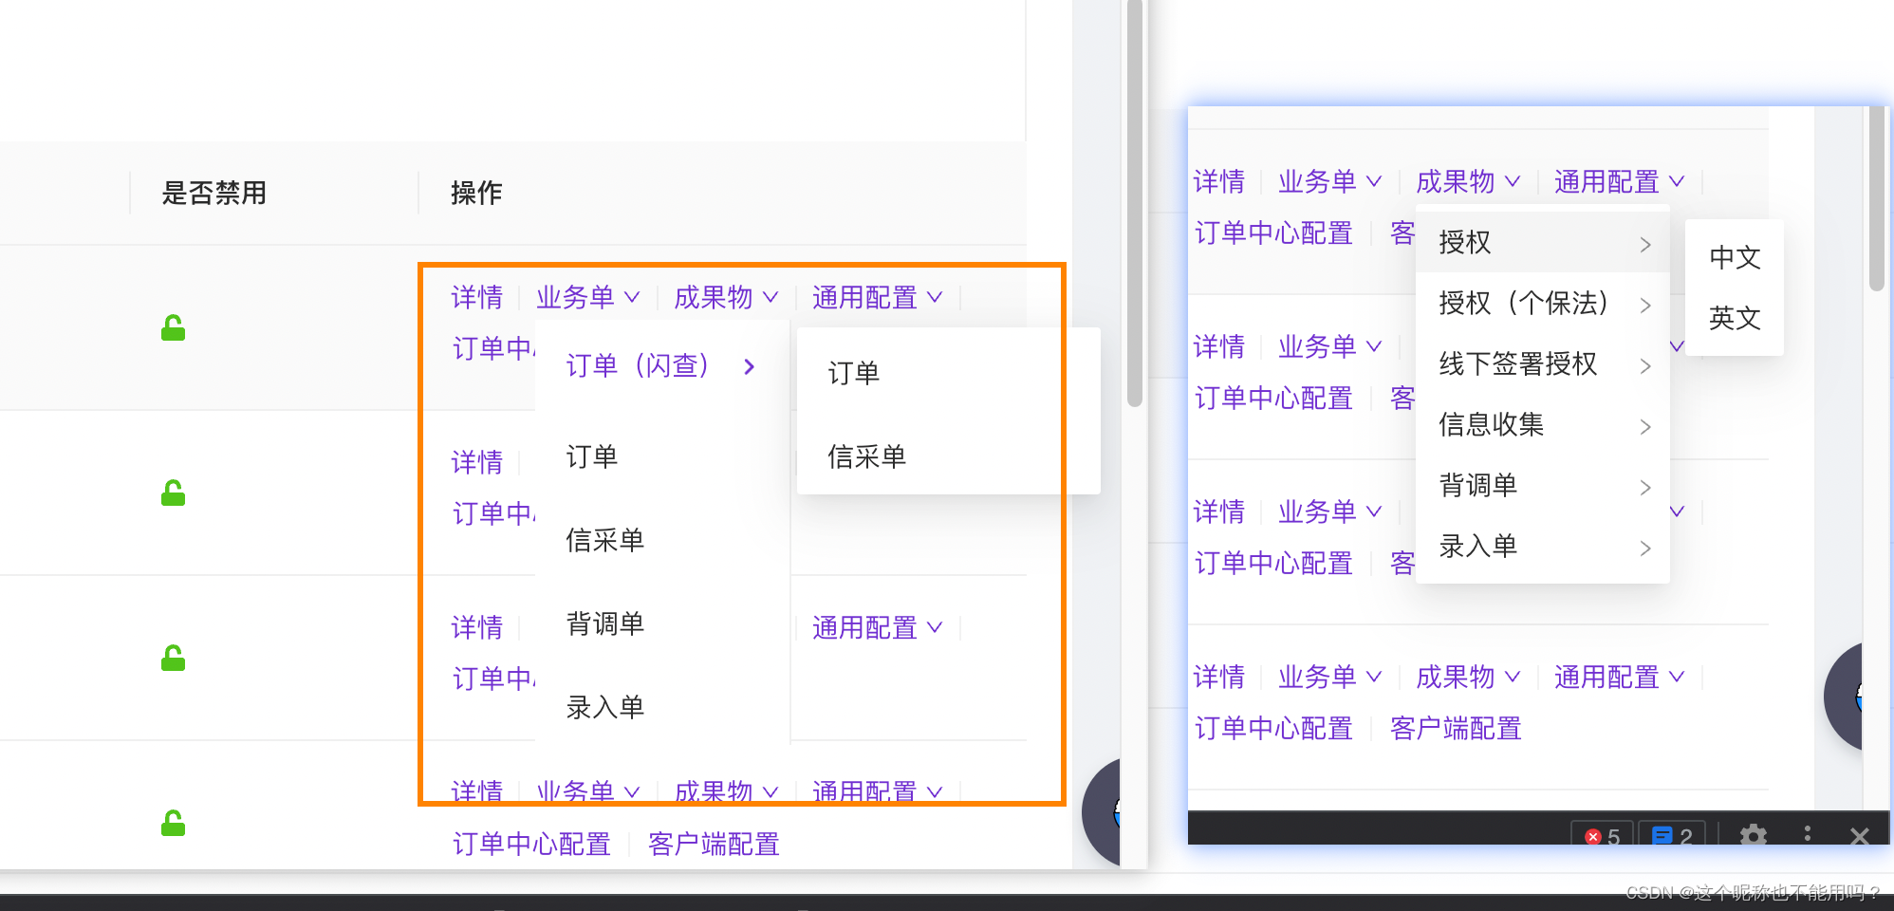Open the DevTools settings gear icon
This screenshot has width=1894, height=911.
[1754, 836]
